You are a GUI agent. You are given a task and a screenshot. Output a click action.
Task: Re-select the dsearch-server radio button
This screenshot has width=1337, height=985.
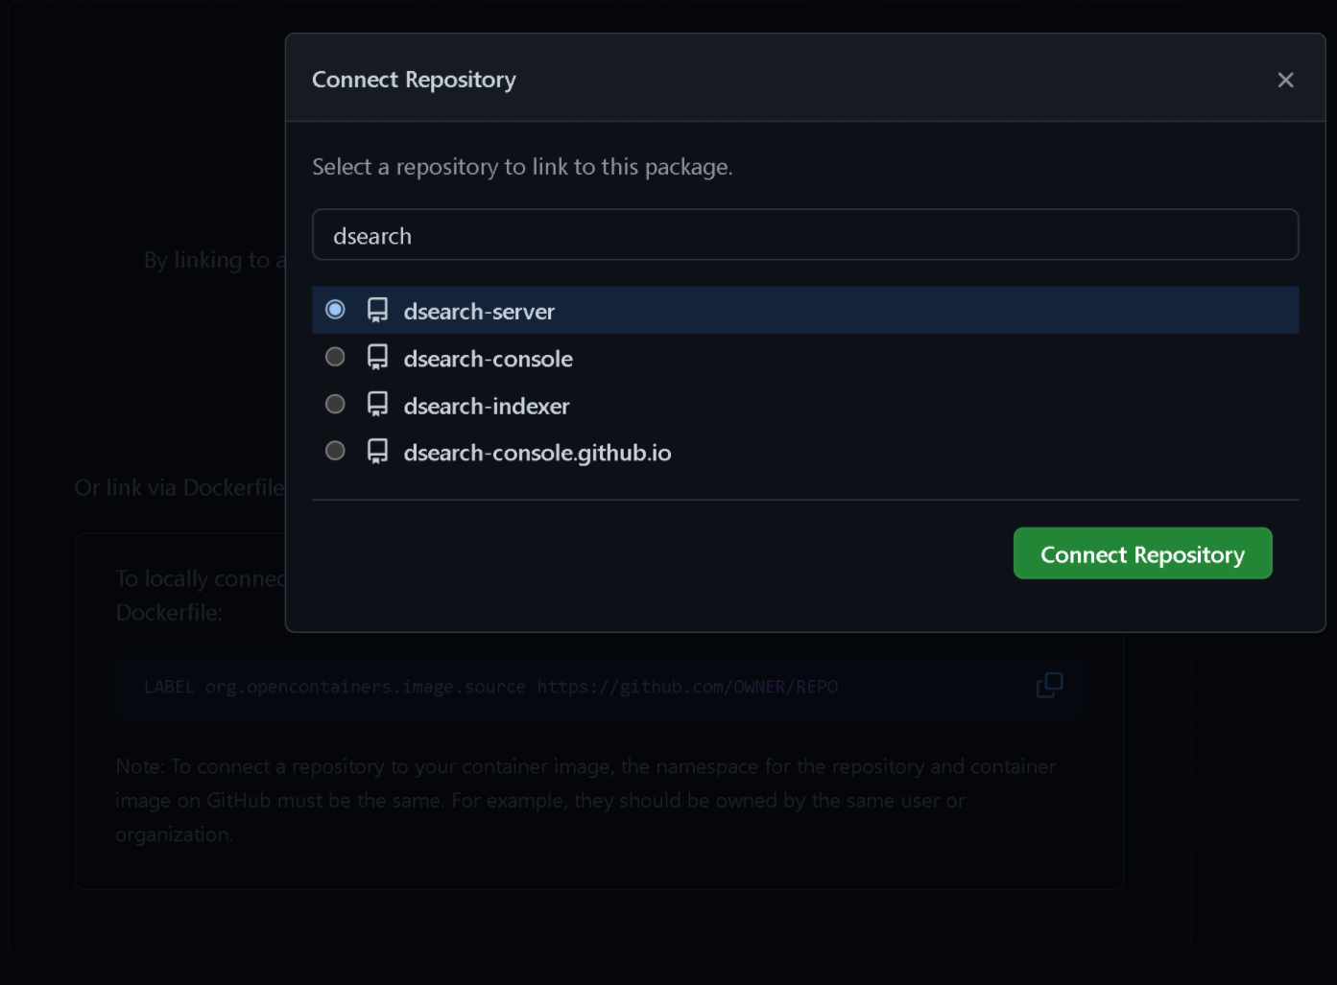335,310
